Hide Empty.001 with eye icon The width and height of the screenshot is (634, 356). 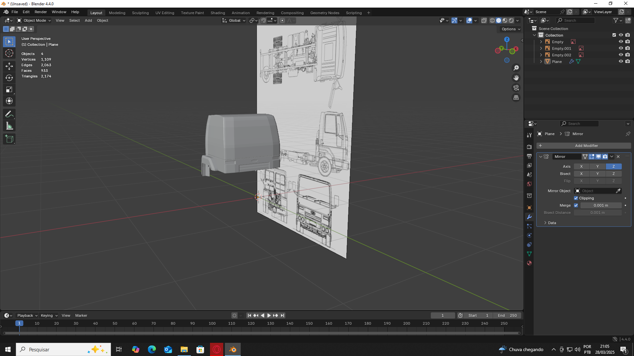pos(621,48)
